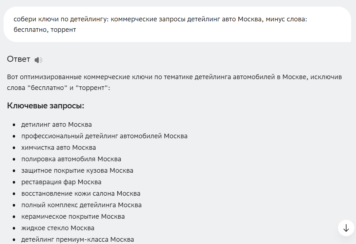Choose "керамическое покрытие Москва" list item

coord(73,217)
